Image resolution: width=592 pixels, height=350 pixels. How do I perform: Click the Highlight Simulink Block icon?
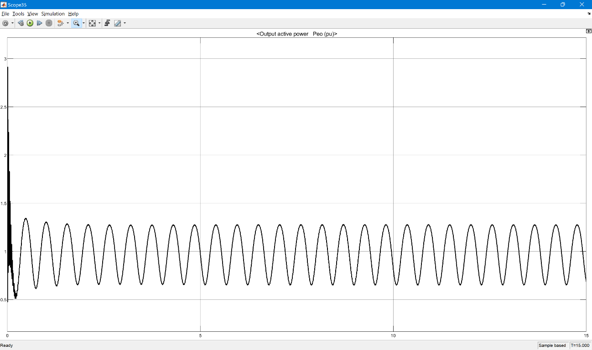point(60,23)
